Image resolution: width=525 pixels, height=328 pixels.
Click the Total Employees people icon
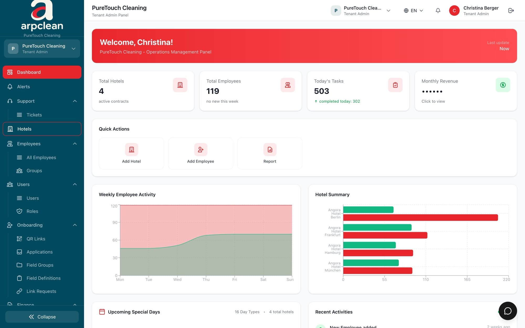coord(288,85)
